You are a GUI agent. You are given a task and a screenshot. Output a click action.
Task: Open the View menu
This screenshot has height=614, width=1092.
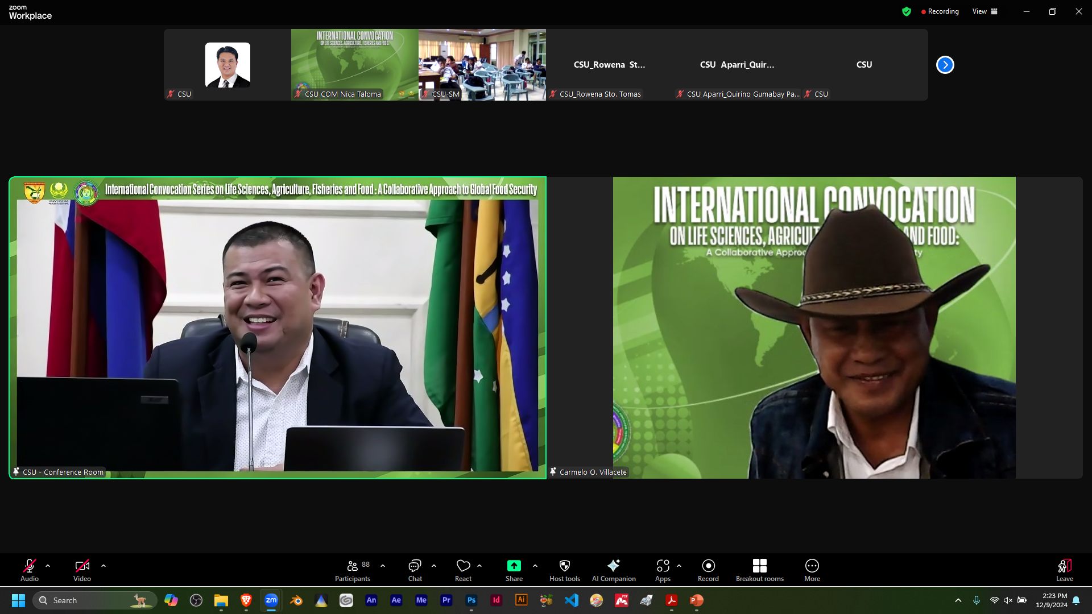tap(985, 11)
